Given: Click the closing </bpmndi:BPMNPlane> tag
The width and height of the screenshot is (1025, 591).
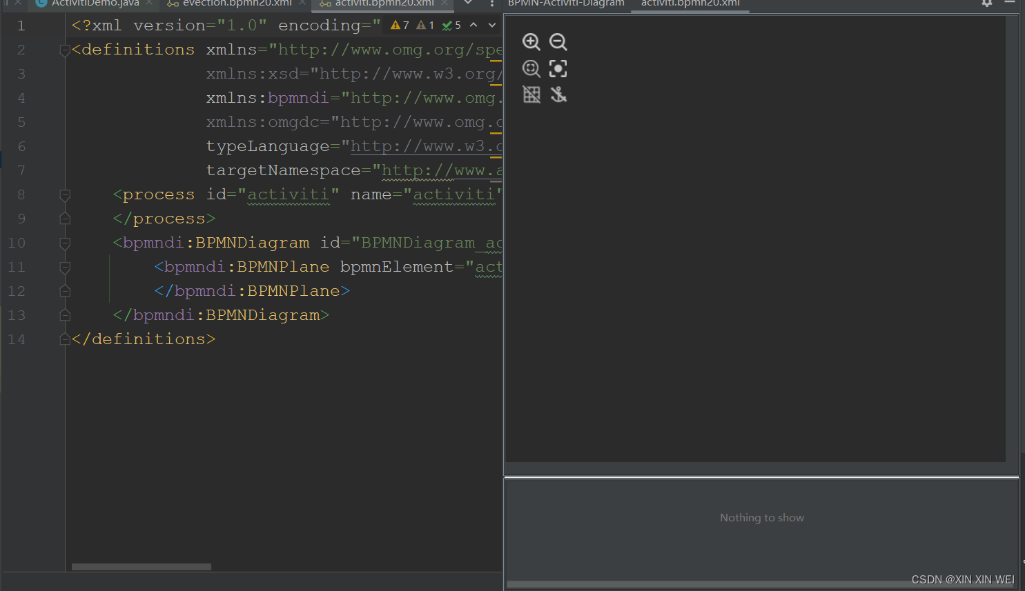Looking at the screenshot, I should [252, 291].
